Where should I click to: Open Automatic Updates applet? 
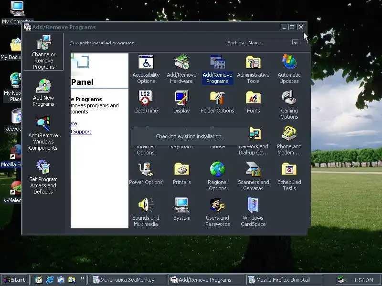click(x=289, y=69)
